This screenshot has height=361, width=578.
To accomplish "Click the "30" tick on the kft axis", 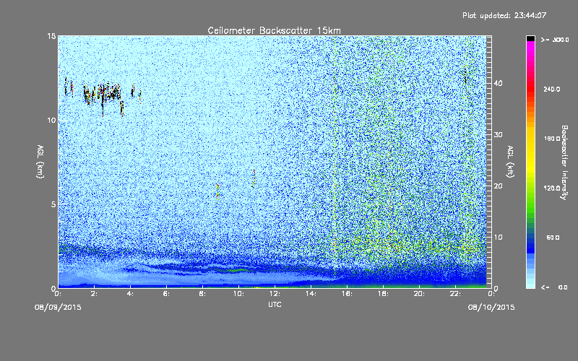I will (x=498, y=135).
